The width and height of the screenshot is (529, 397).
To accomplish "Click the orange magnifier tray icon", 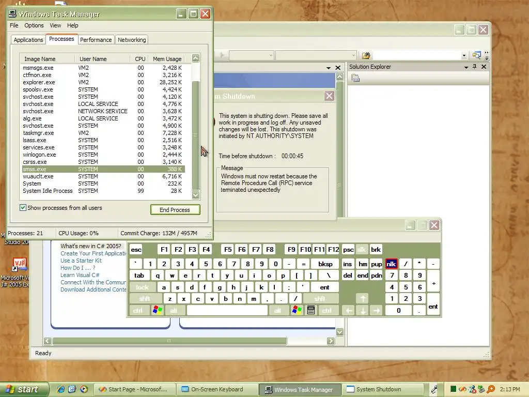I will (491, 389).
